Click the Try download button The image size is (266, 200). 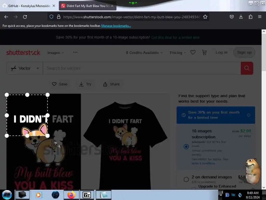tap(85, 84)
